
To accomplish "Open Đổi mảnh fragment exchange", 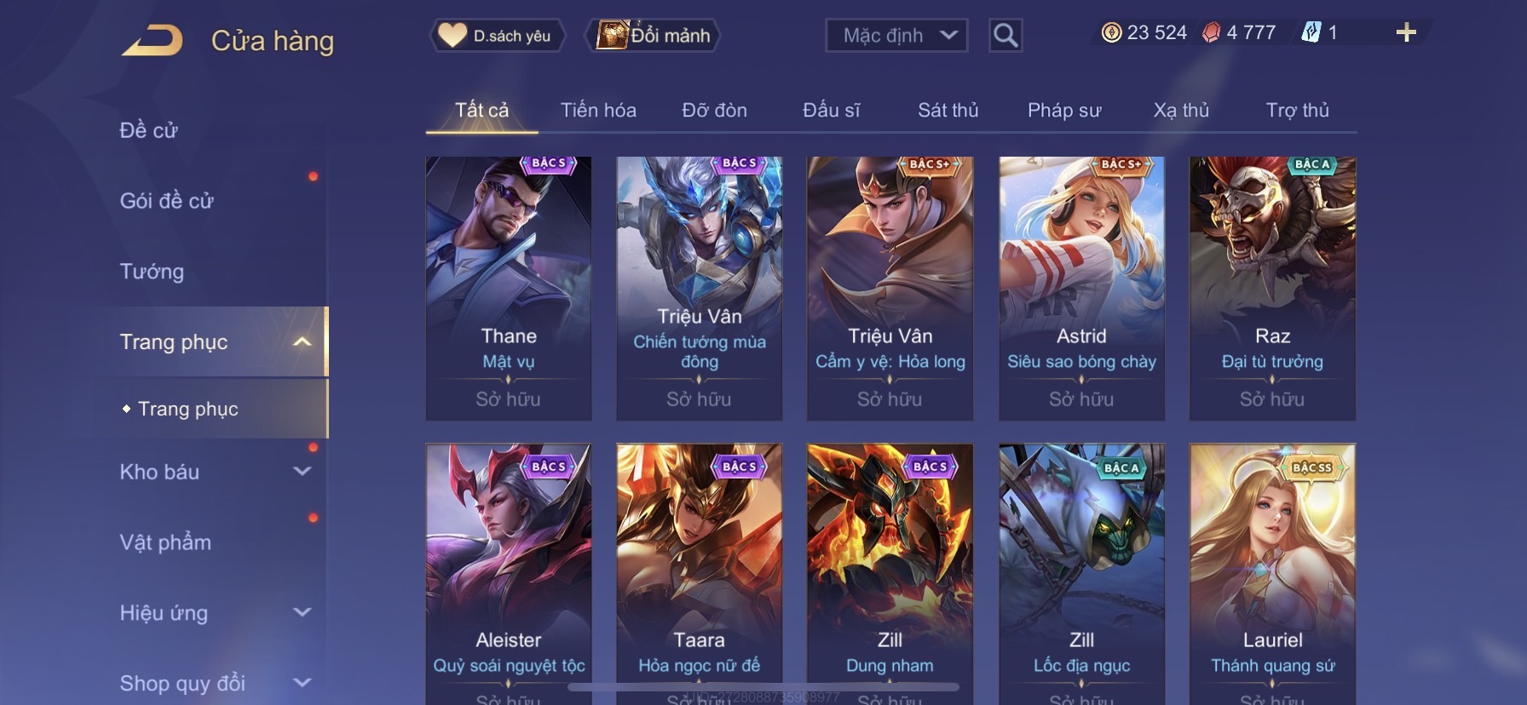I will 654,36.
